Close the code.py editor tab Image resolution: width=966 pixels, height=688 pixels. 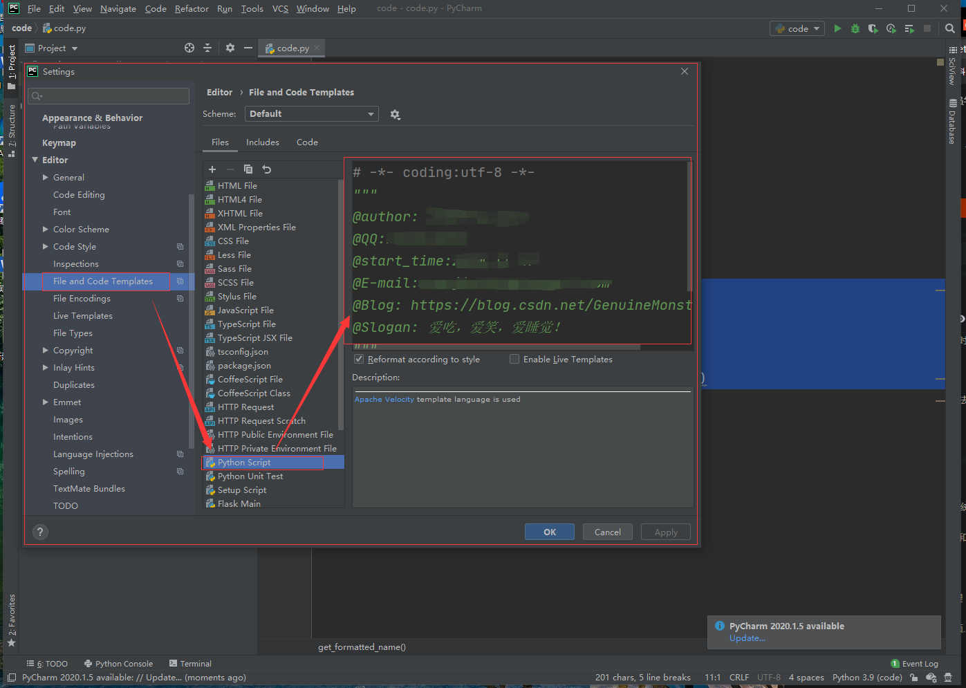317,48
